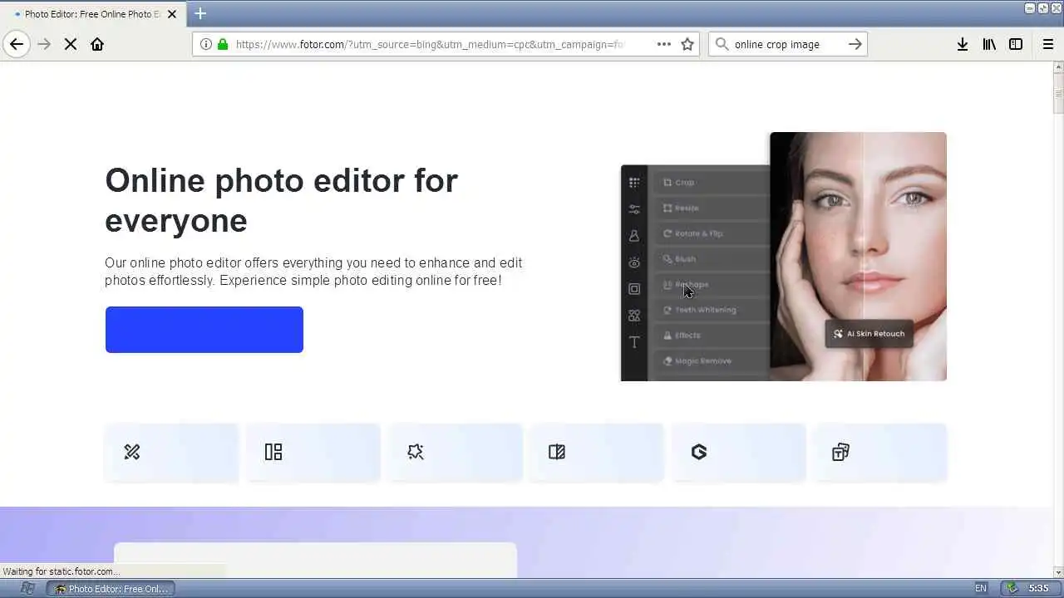This screenshot has width=1064, height=598.
Task: Open the browser home page
Action: pyautogui.click(x=97, y=44)
